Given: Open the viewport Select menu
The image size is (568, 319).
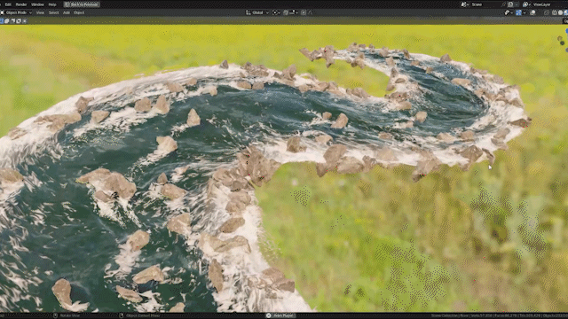Looking at the screenshot, I should pos(53,12).
